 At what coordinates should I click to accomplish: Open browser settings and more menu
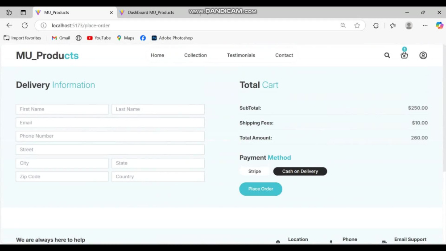pos(425,25)
